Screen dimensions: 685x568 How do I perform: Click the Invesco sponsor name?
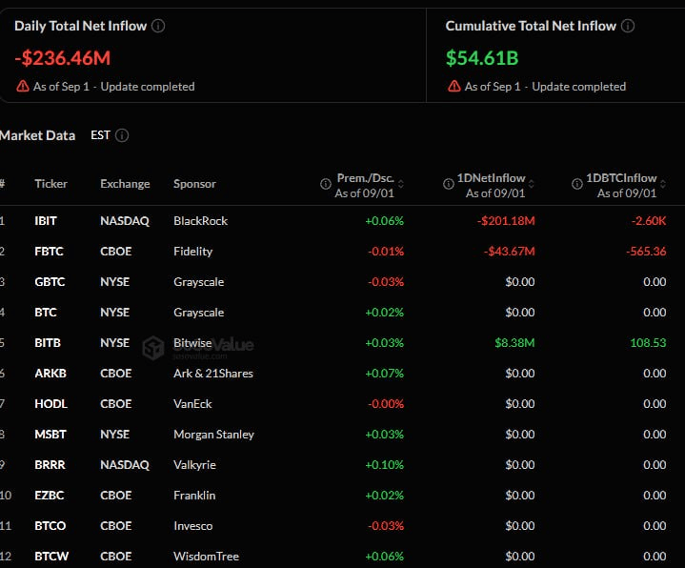pos(193,526)
